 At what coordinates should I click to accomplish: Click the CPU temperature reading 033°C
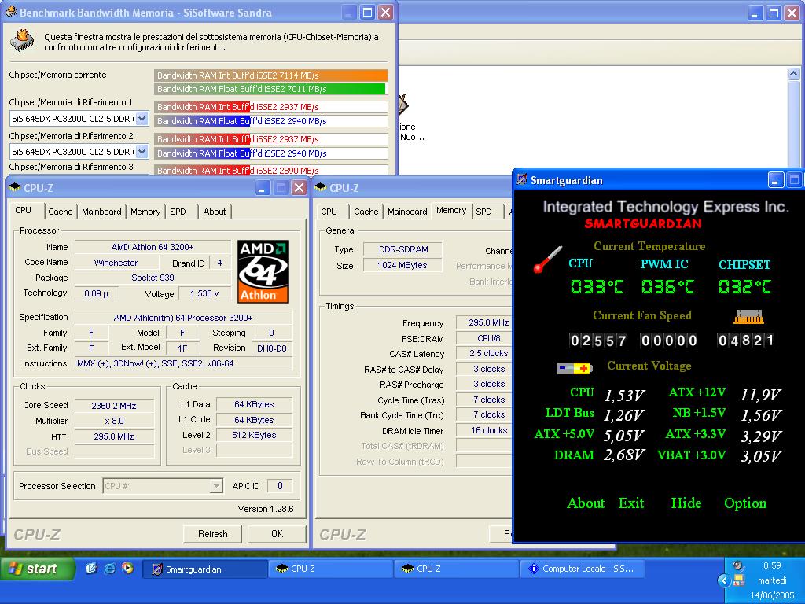tap(597, 286)
